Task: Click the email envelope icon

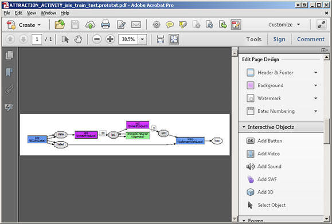Action: coord(136,25)
